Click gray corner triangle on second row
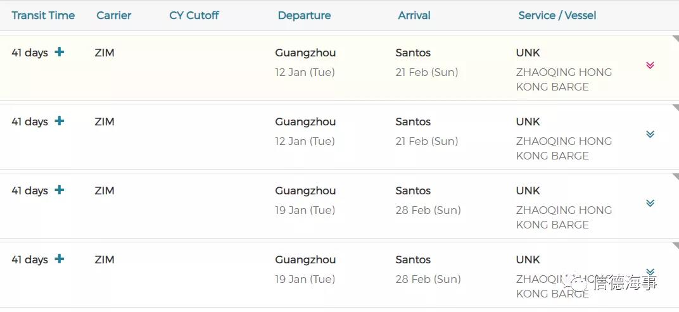This screenshot has height=312, width=679. click(675, 108)
